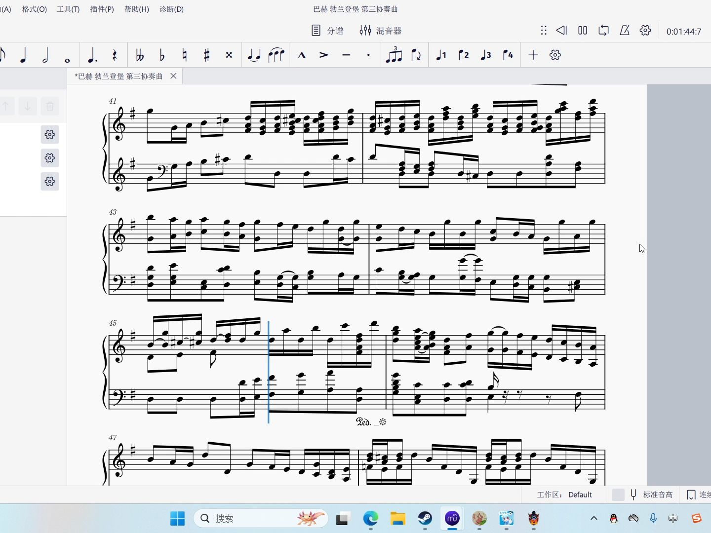Click the taskbar 搜索 search box
The height and width of the screenshot is (533, 711).
261,519
